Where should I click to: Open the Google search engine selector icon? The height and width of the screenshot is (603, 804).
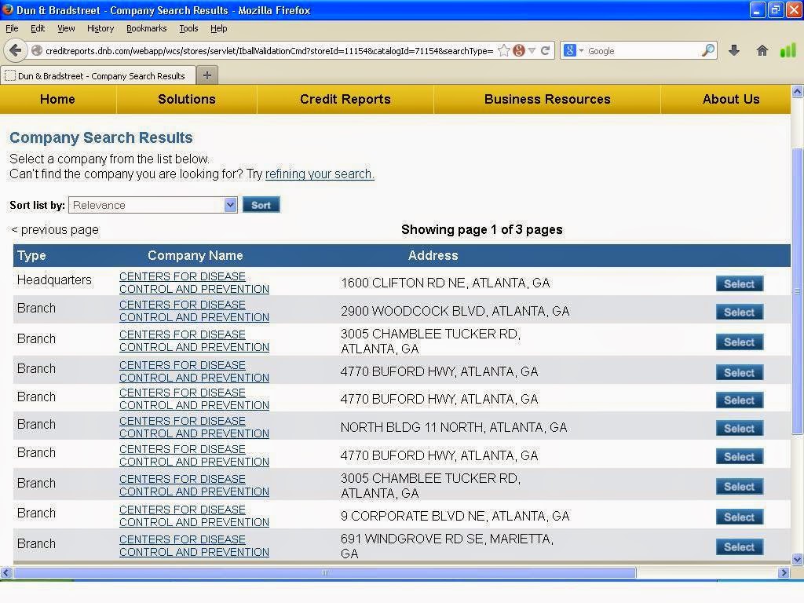pyautogui.click(x=570, y=50)
